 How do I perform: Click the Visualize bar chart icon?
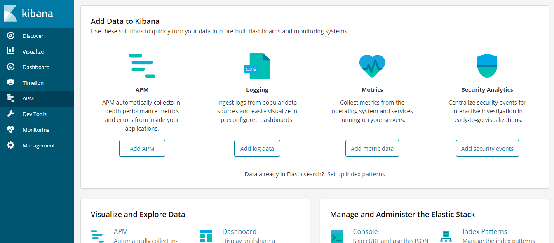[11, 51]
